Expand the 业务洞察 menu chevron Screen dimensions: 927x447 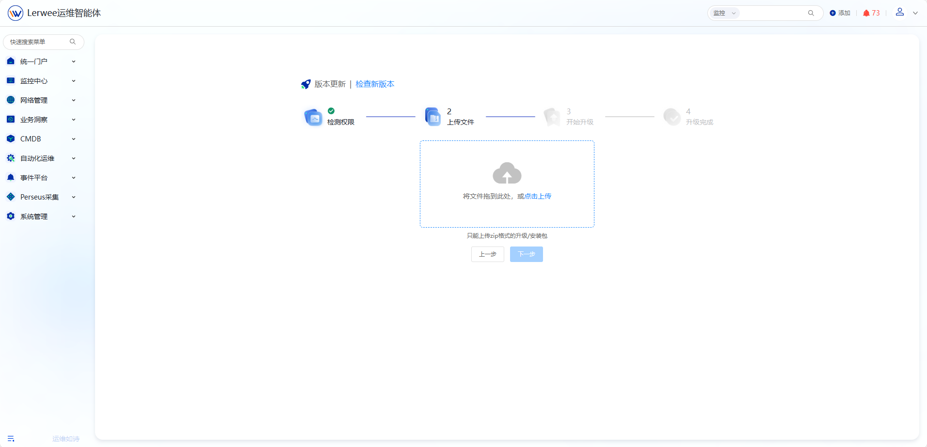(x=74, y=120)
